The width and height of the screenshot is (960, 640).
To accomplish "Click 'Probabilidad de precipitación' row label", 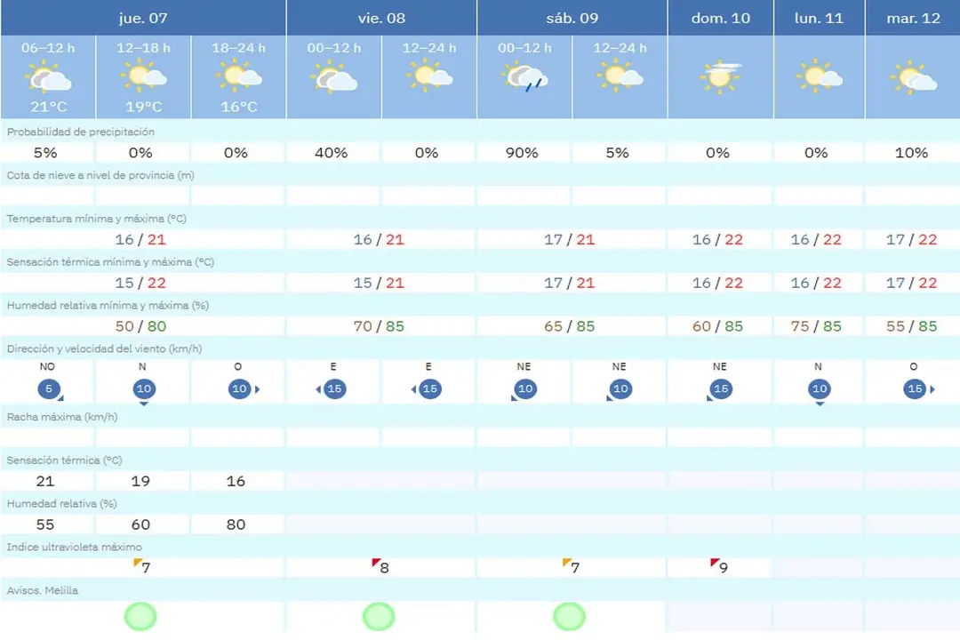I will (x=80, y=132).
